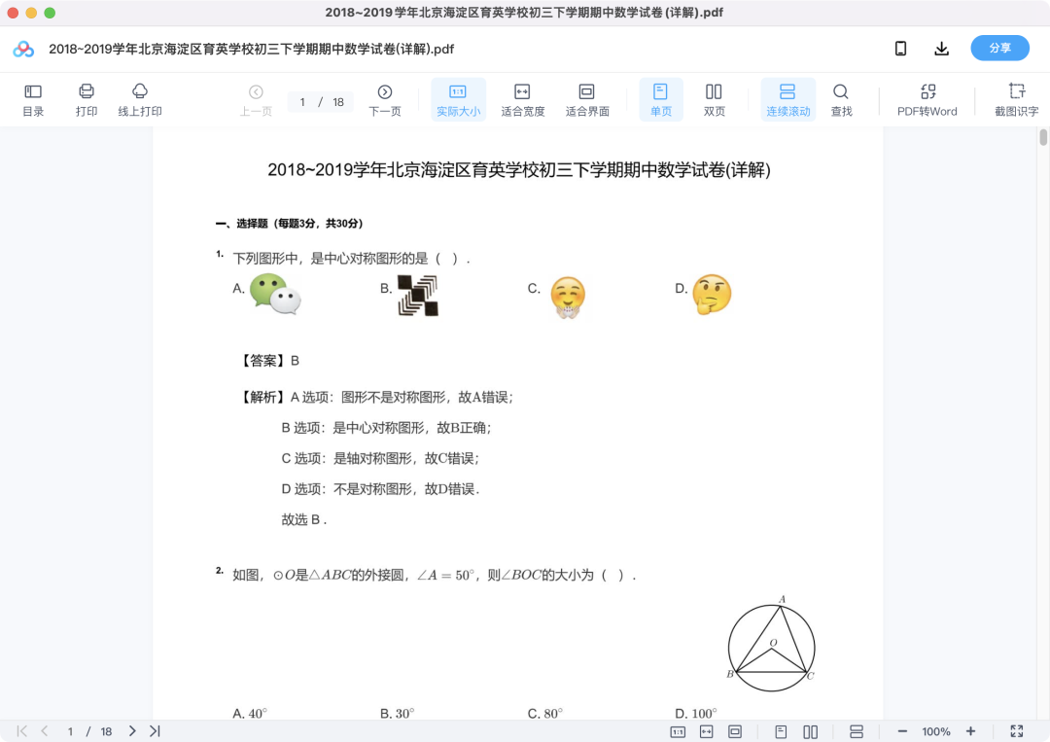1050x742 pixels.
Task: Open the 目录 table of contents panel
Action: point(33,100)
